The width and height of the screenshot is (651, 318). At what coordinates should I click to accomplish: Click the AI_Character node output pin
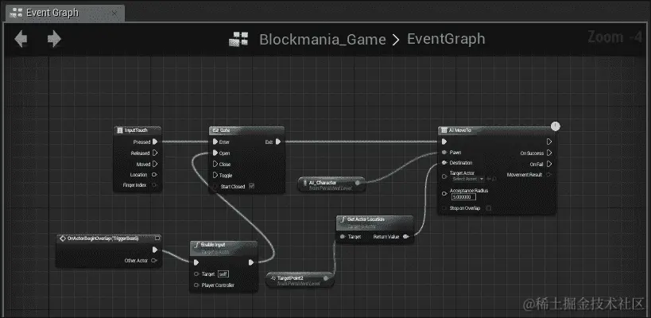358,183
